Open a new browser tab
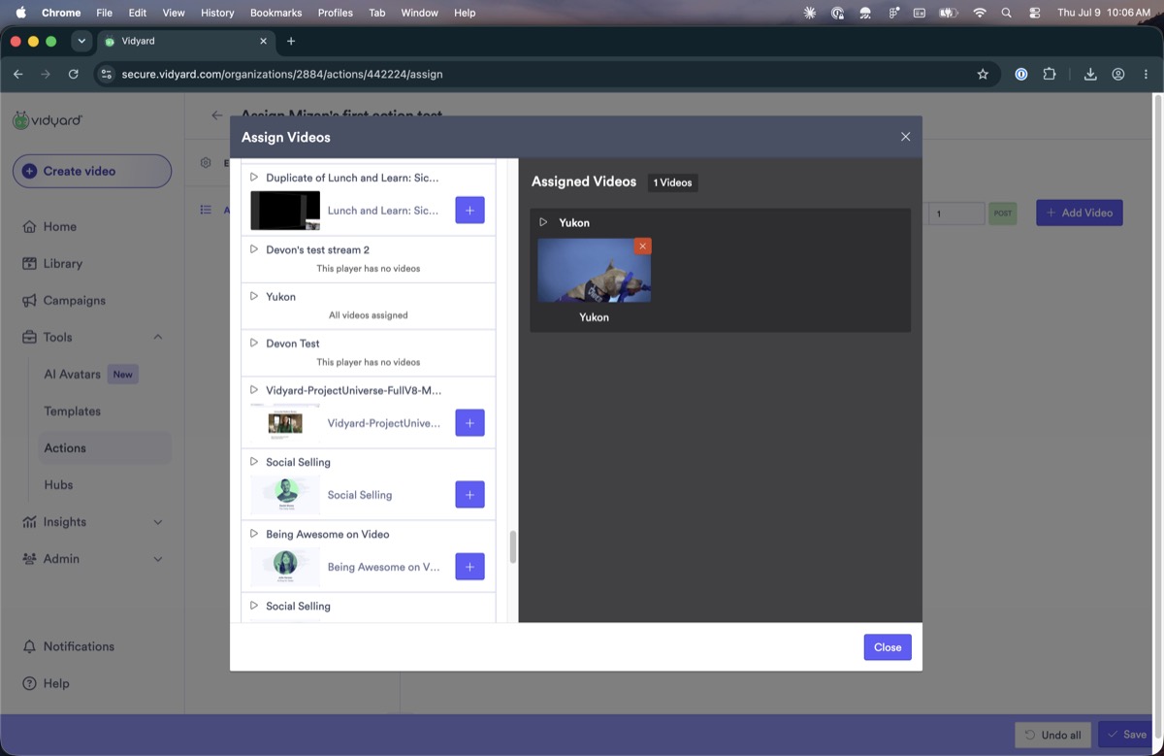The width and height of the screenshot is (1164, 756). point(291,41)
